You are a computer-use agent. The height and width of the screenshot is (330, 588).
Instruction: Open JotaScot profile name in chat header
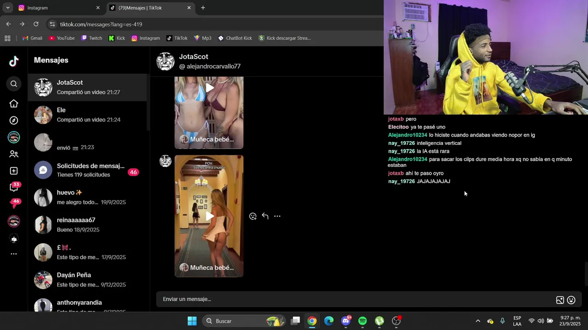click(193, 57)
